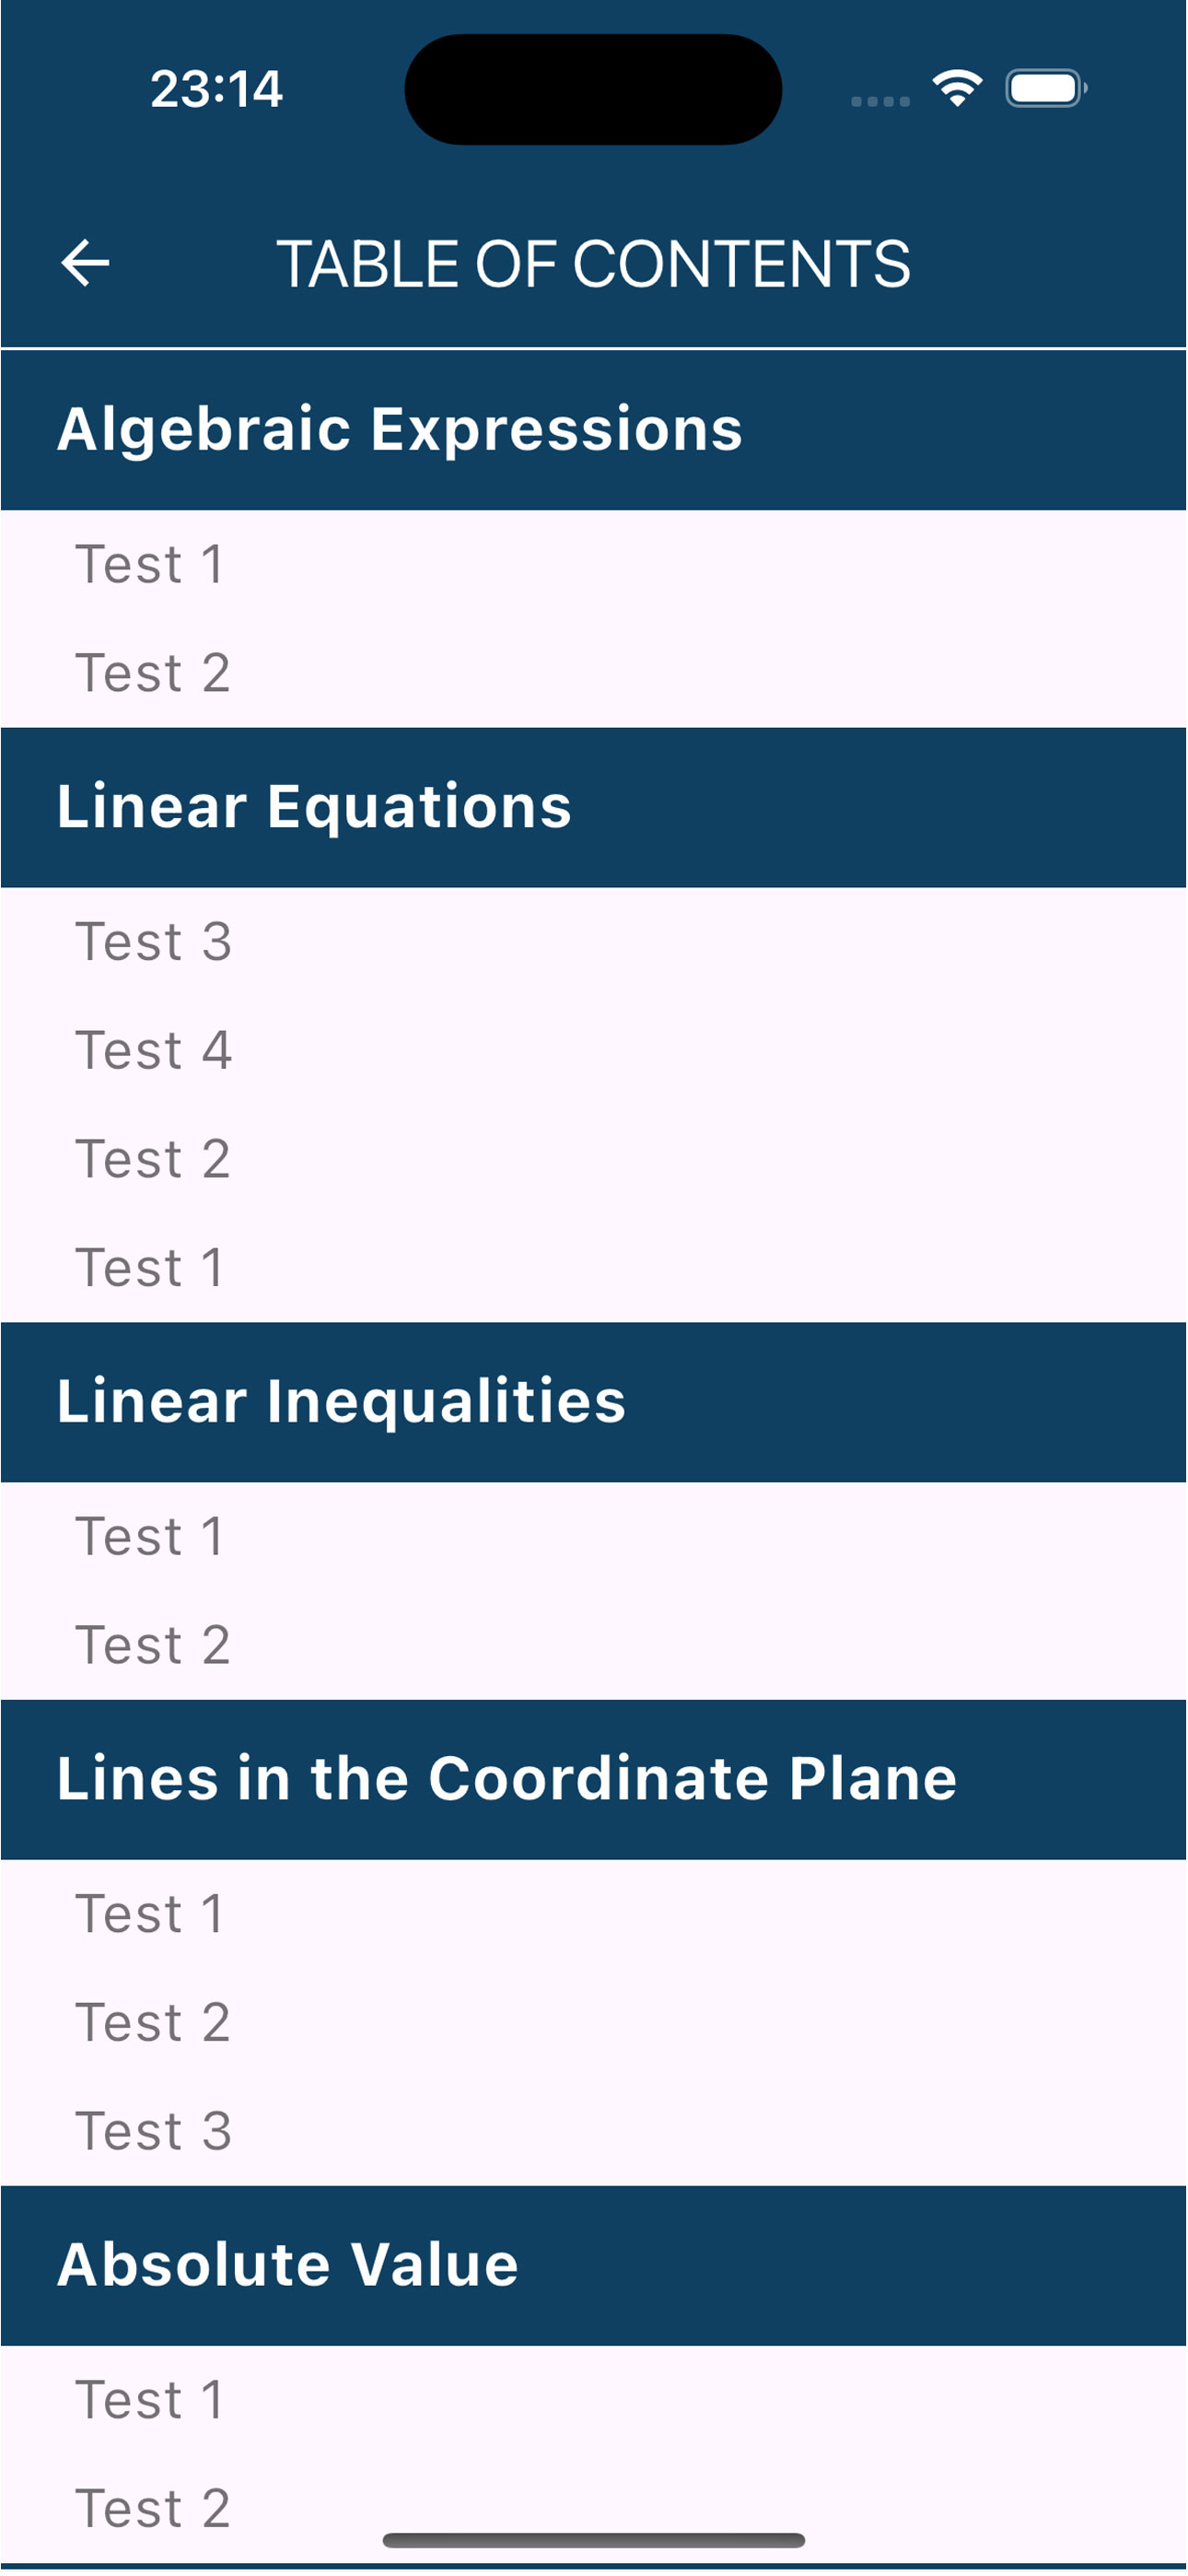Image resolution: width=1188 pixels, height=2576 pixels.
Task: Open Test 4 under Linear Equations
Action: tap(594, 1051)
